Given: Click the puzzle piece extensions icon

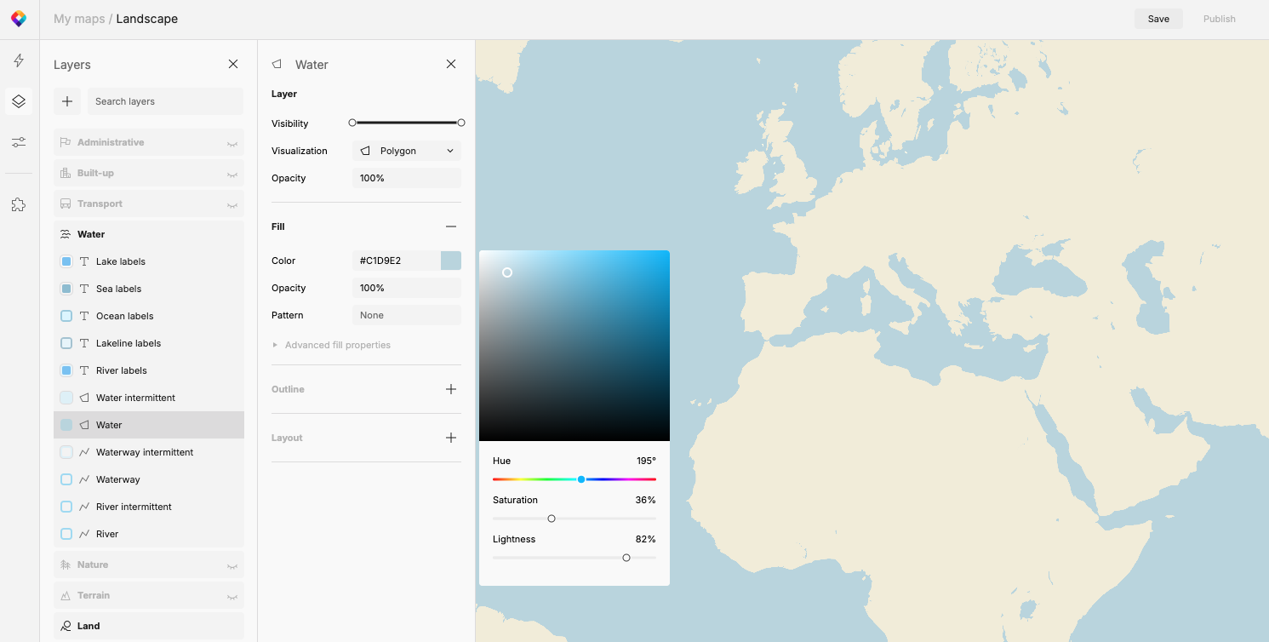Looking at the screenshot, I should [x=19, y=204].
